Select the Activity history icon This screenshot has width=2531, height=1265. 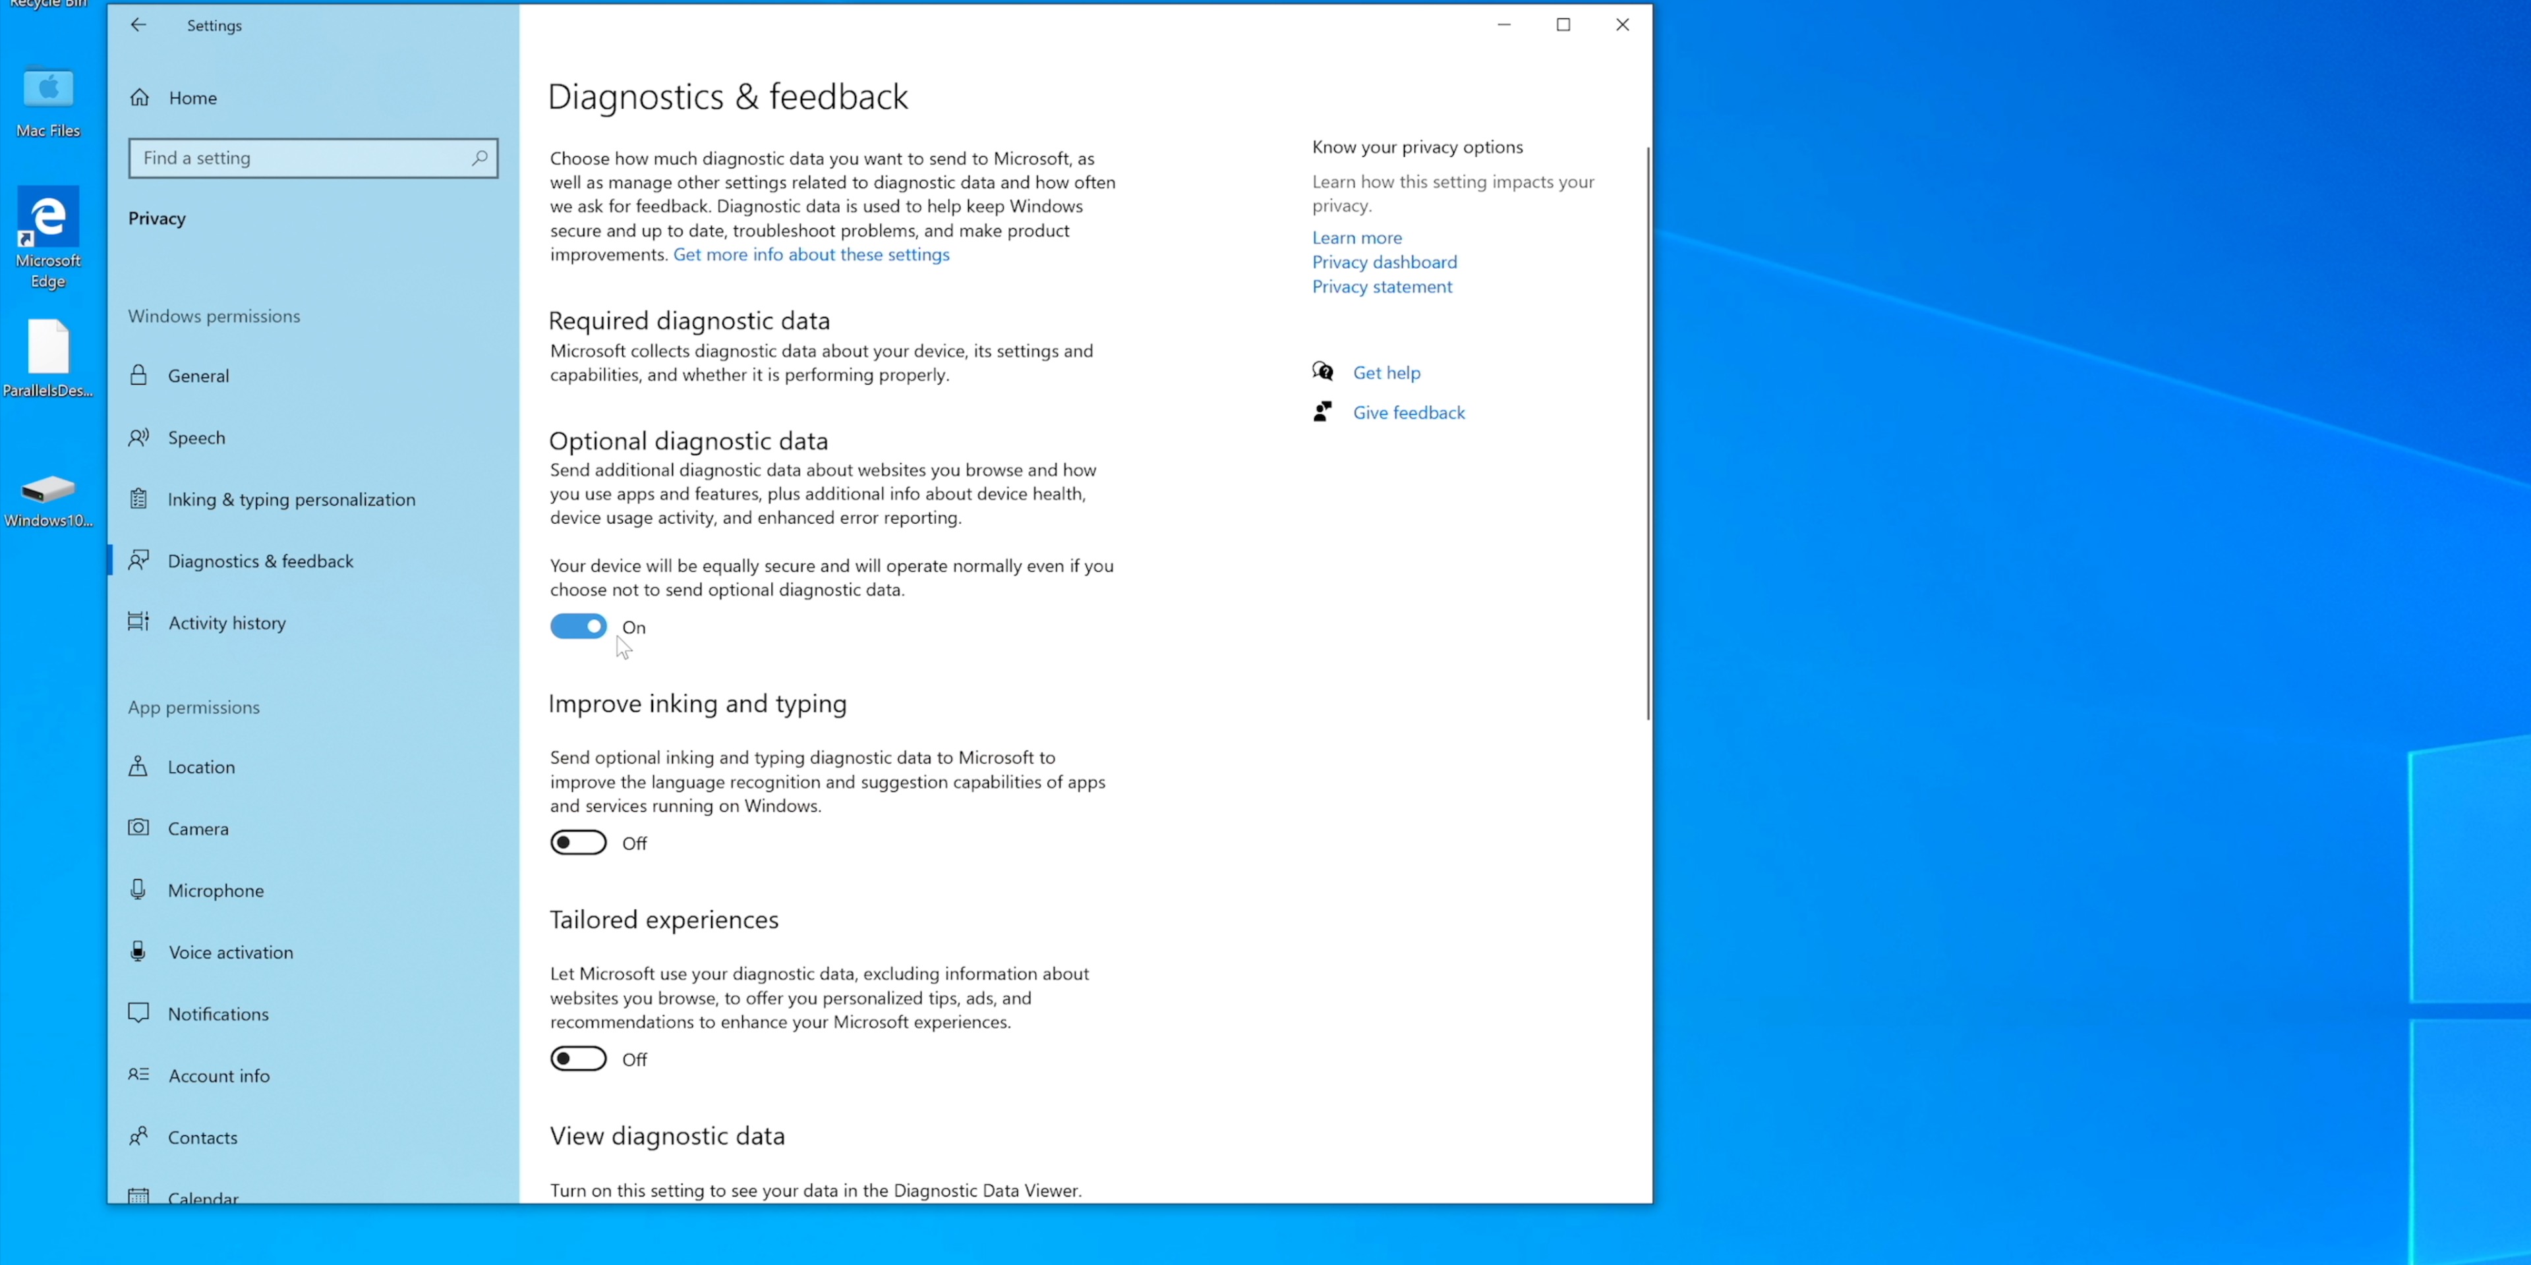[139, 623]
